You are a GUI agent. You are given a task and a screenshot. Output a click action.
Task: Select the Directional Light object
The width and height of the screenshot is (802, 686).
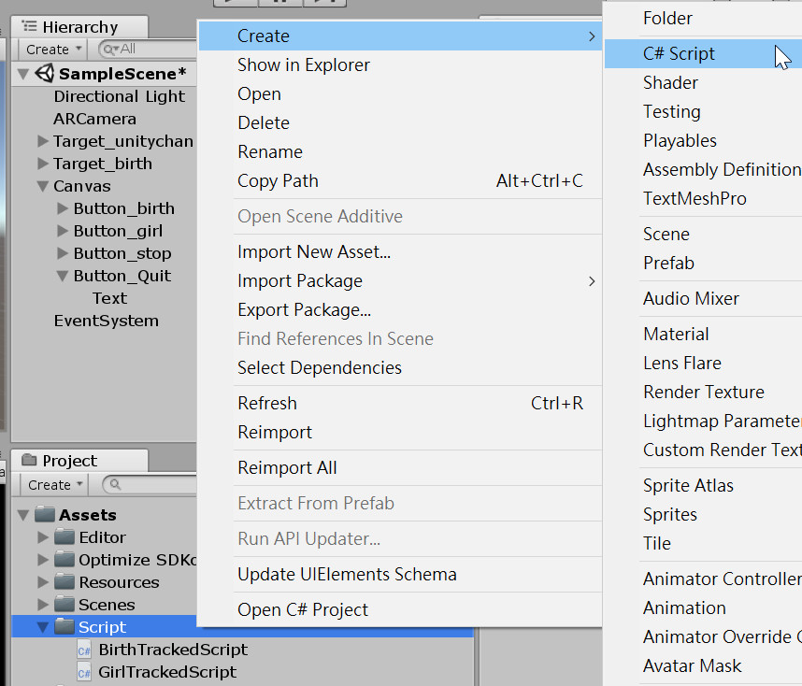pos(120,96)
